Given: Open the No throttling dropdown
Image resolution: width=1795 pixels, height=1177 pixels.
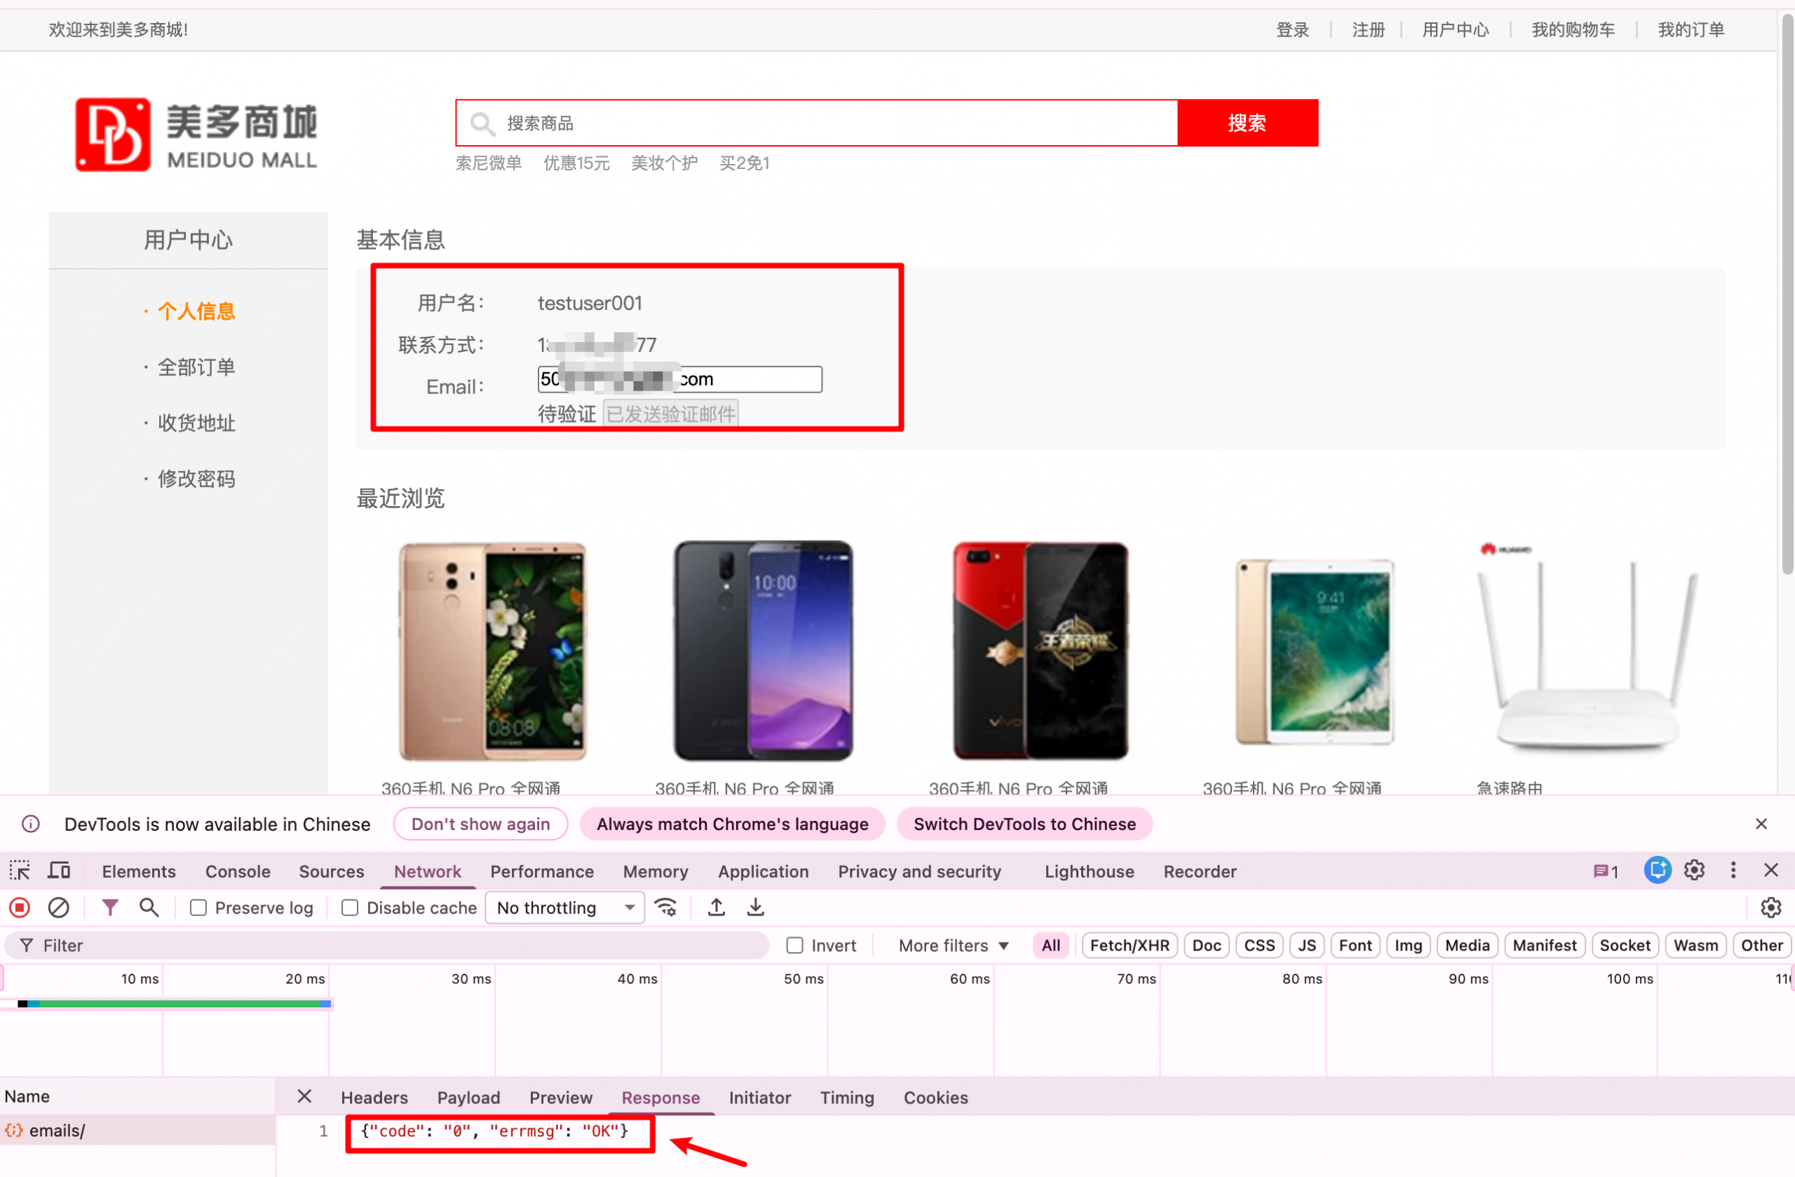Looking at the screenshot, I should (565, 908).
